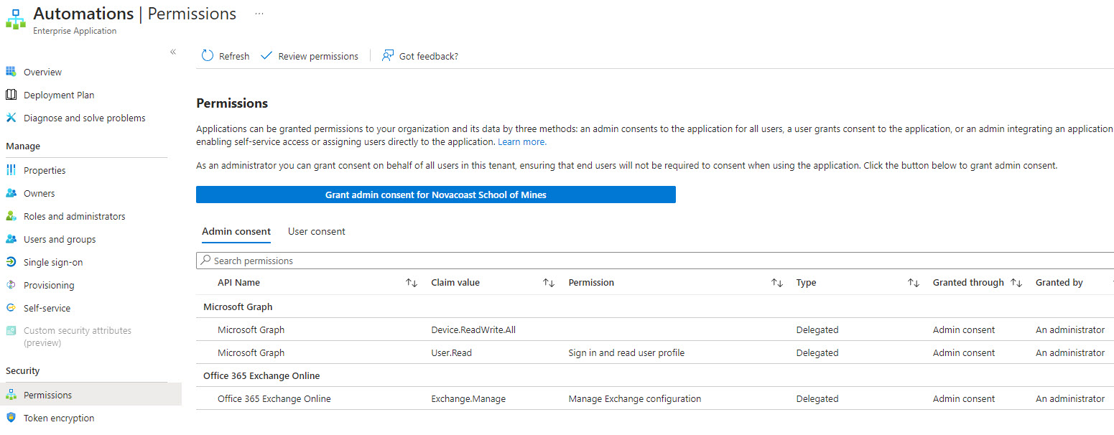Viewport: 1114px width, 435px height.
Task: Sort by the Permission column arrows
Action: point(777,283)
